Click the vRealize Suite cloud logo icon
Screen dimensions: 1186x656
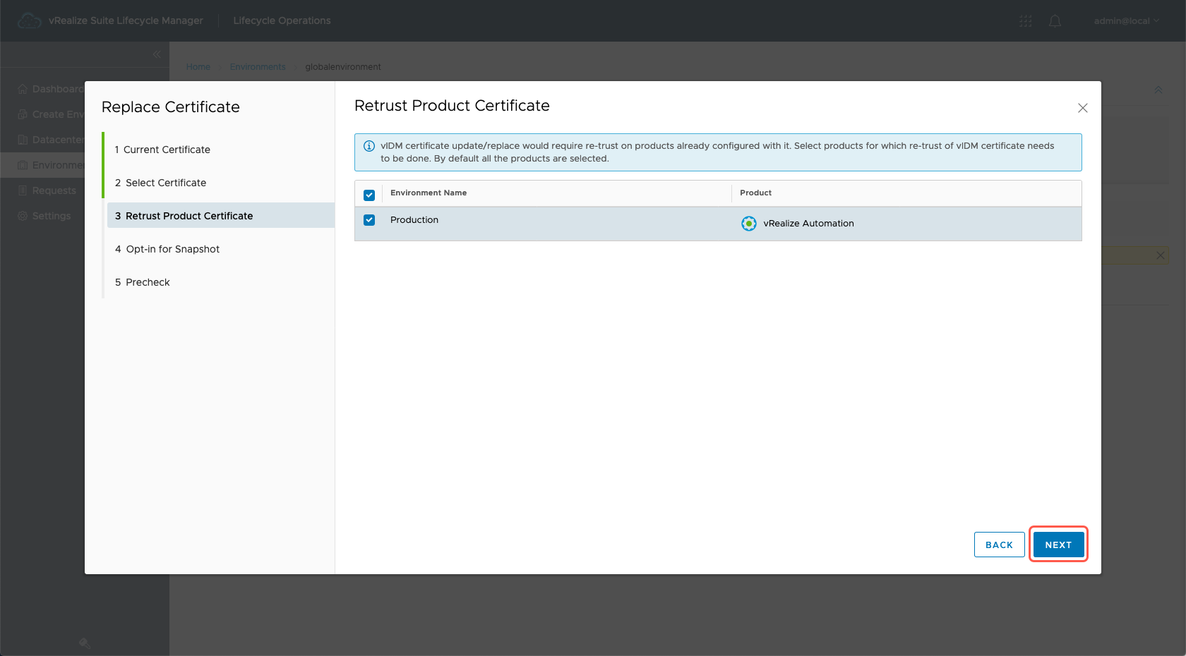[x=29, y=21]
